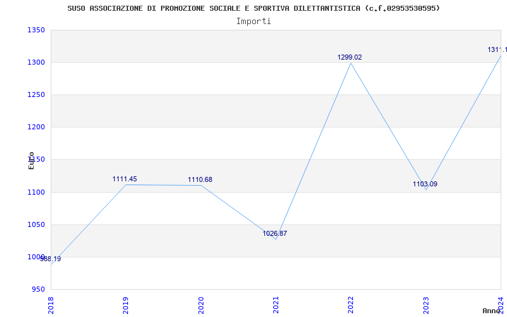Click the 2023 year axis label
Image resolution: width=507 pixels, height=317 pixels.
426,306
